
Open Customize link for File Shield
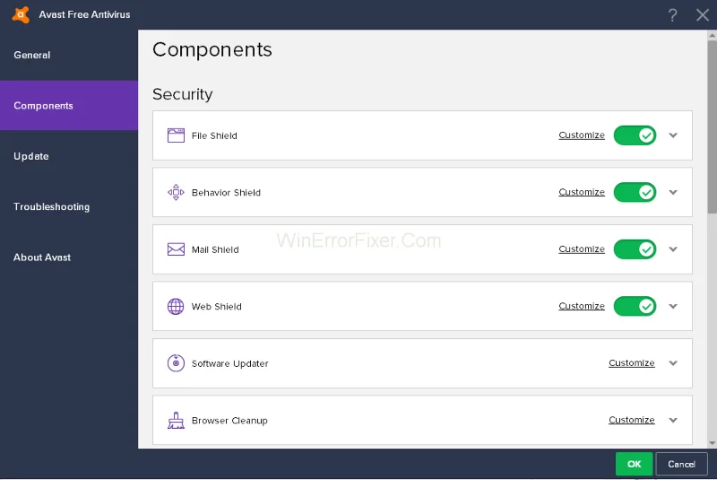[x=582, y=135]
